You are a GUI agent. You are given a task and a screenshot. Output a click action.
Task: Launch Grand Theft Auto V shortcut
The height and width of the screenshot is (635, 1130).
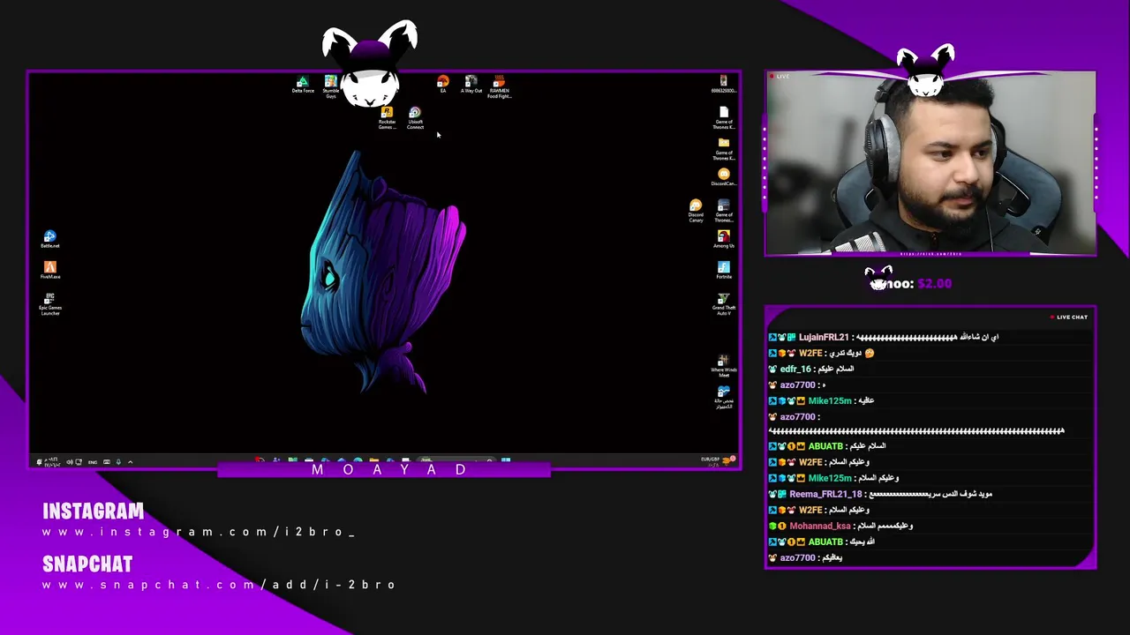(724, 303)
